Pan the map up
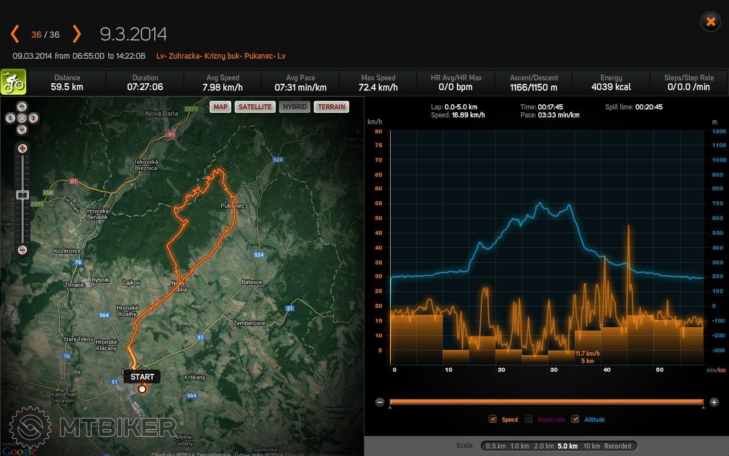729x456 pixels. pos(22,107)
